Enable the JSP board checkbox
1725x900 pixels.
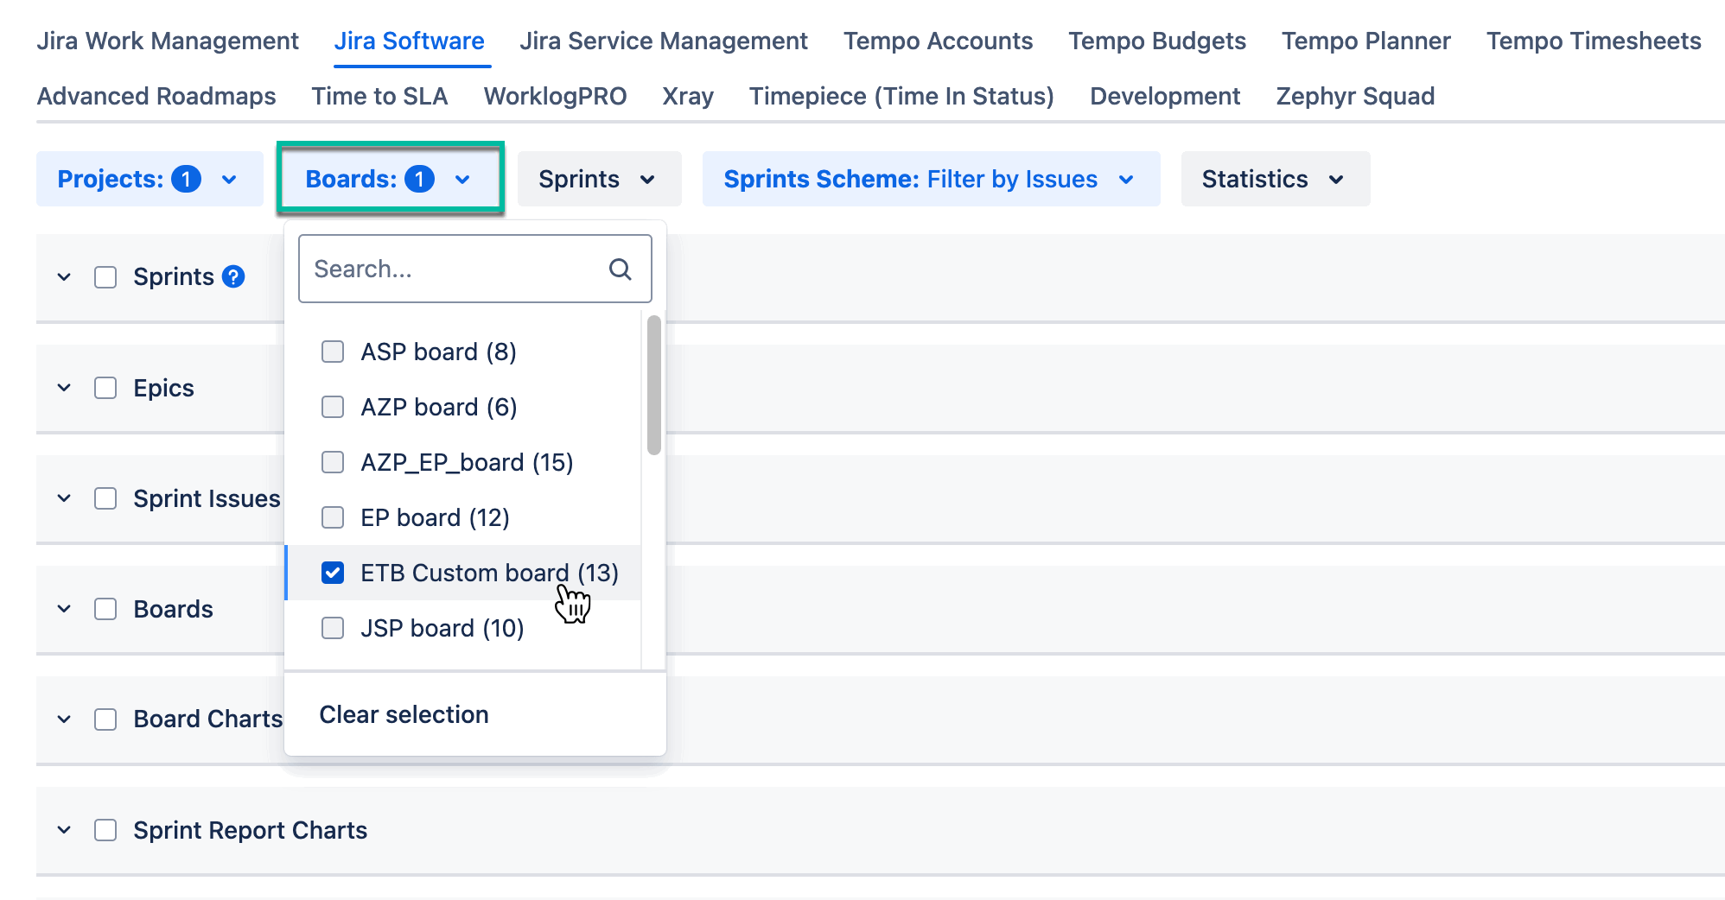point(333,628)
